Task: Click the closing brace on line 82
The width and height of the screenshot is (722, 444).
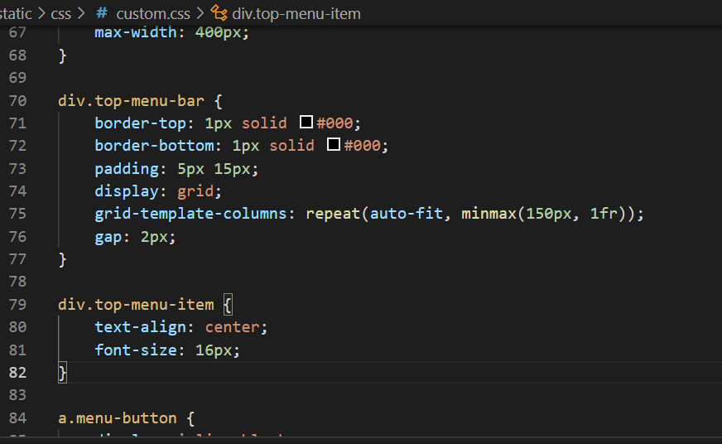Action: [x=63, y=373]
